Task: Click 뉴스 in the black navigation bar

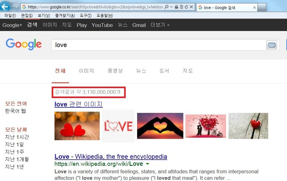Action: [x=123, y=25]
